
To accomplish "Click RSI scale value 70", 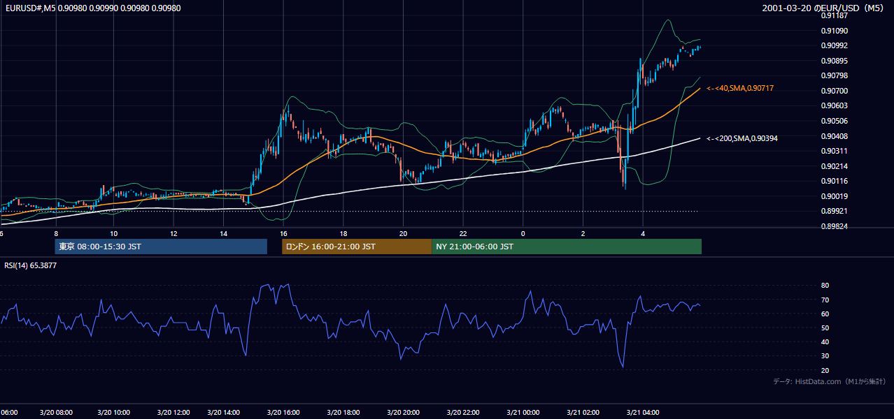I will click(x=825, y=300).
